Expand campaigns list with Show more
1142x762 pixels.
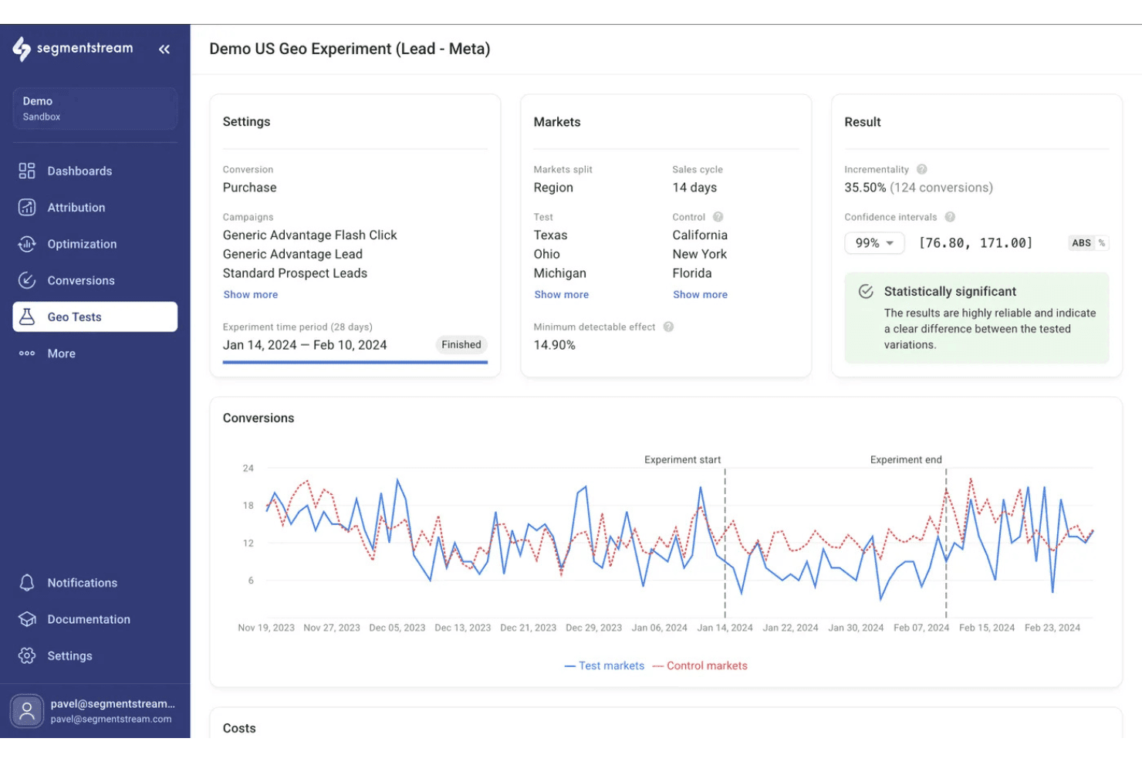pos(251,295)
